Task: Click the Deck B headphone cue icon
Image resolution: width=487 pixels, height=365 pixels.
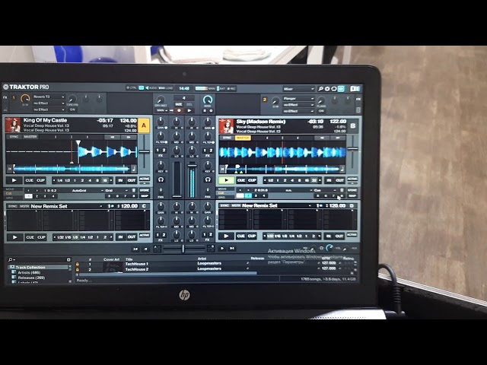Action: tap(208, 179)
